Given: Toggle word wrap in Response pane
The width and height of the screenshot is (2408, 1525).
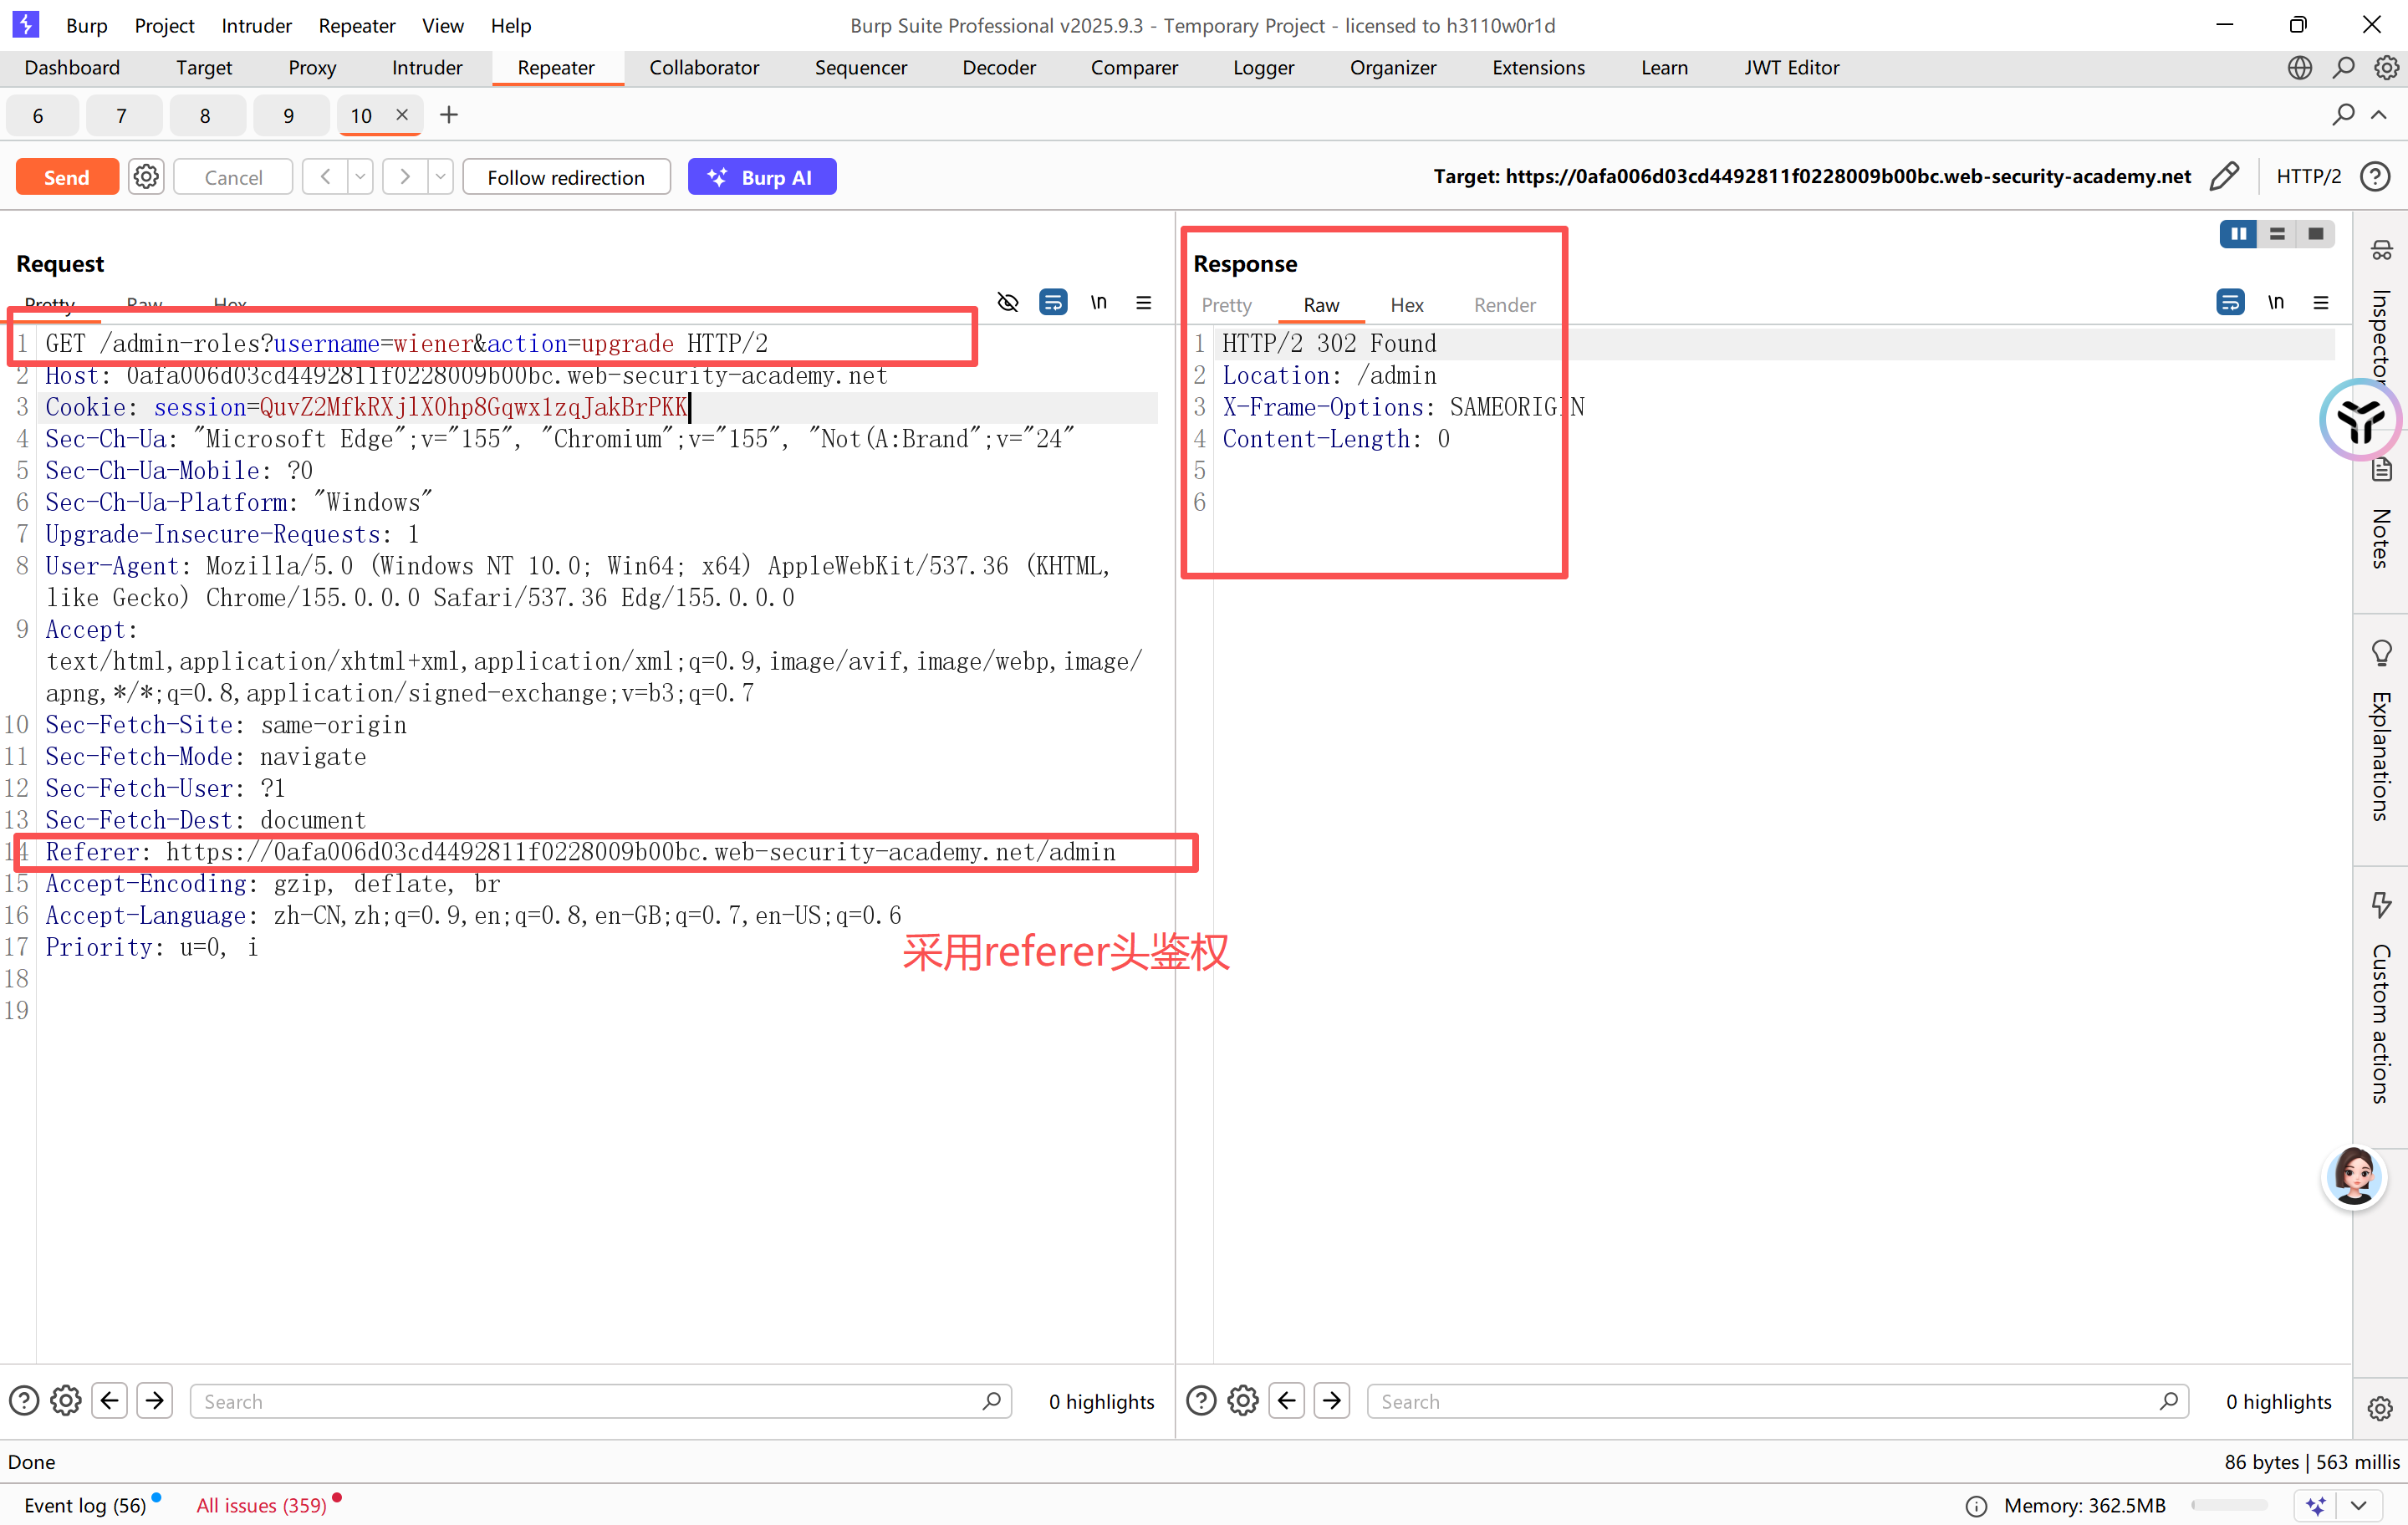Looking at the screenshot, I should [2230, 302].
